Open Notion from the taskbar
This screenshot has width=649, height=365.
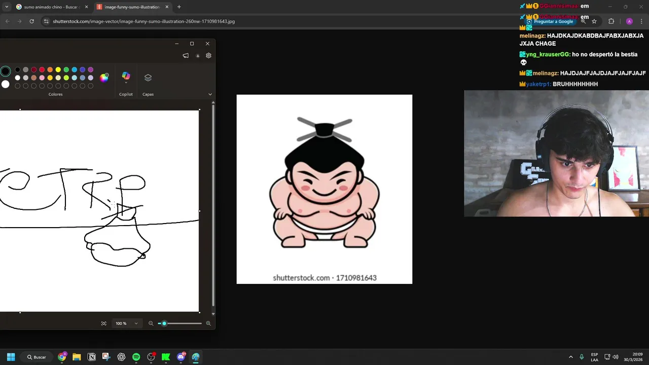[92, 357]
